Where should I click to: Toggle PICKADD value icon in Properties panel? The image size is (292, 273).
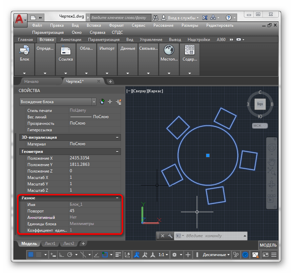pyautogui.click(x=102, y=101)
